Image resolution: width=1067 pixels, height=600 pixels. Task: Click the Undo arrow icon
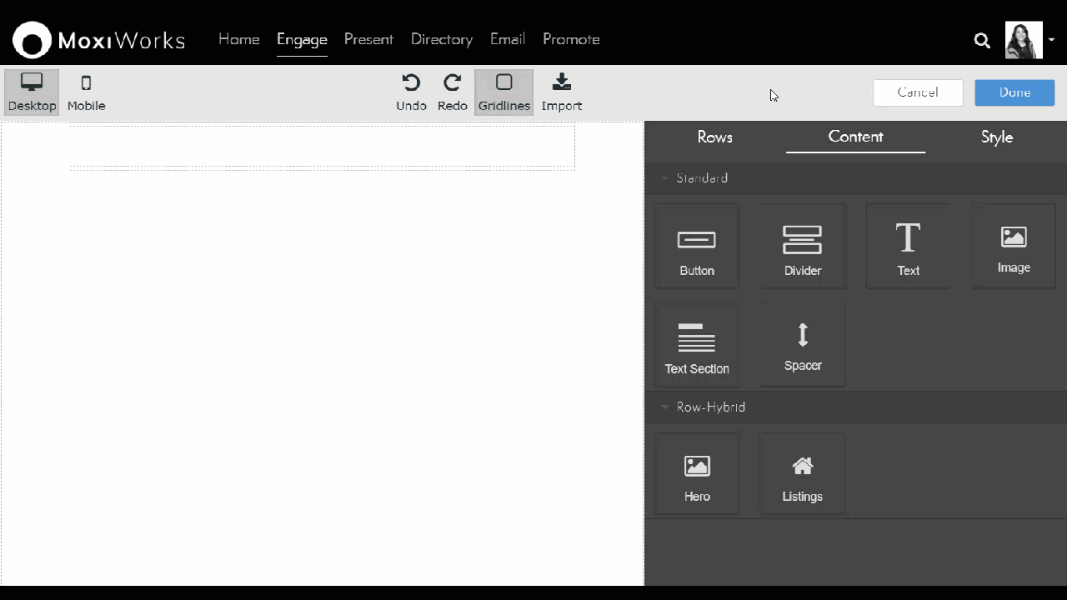click(411, 82)
